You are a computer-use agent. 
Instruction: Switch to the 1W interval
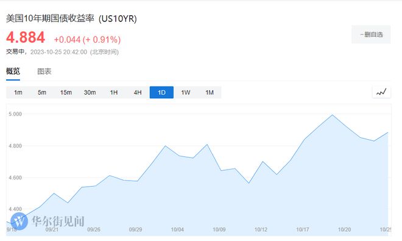click(x=185, y=93)
